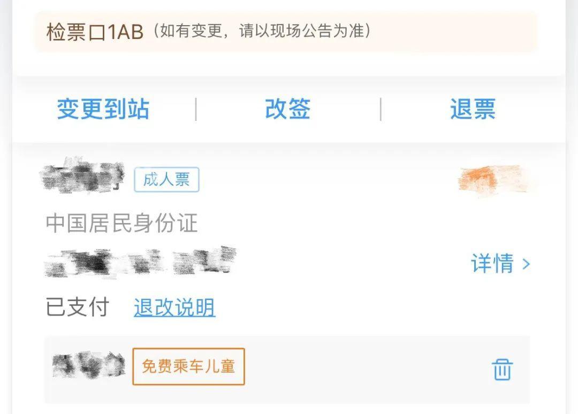This screenshot has height=414, width=578.
Task: Click the 请以现场公告为准 notice text
Action: pos(301,31)
